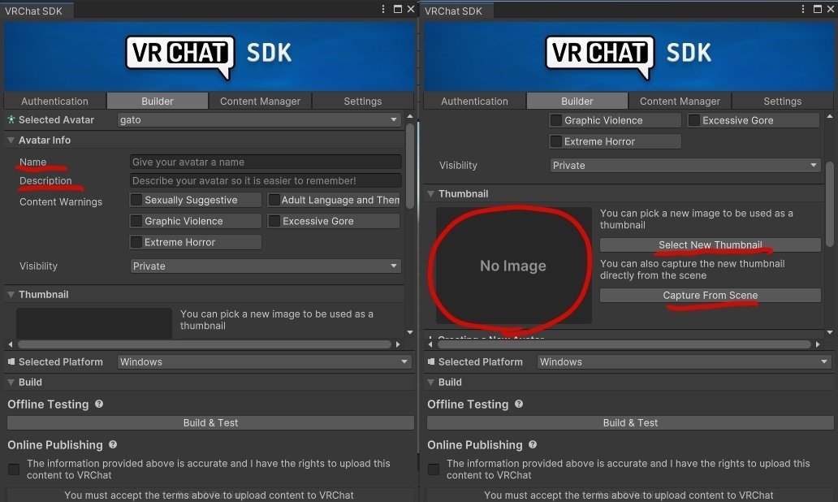Viewport: 838px width, 502px height.
Task: Click the Online Publishing help icon in right window
Action: (x=533, y=444)
